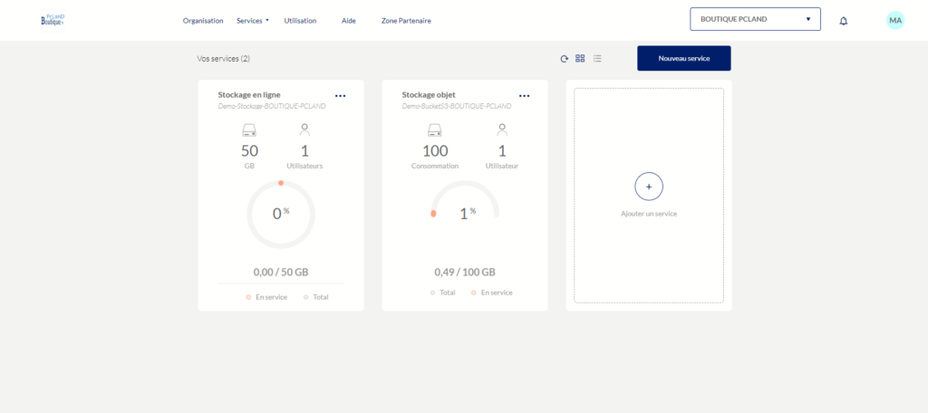The height and width of the screenshot is (413, 928).
Task: Expand the Services menu dropdown
Action: 252,20
